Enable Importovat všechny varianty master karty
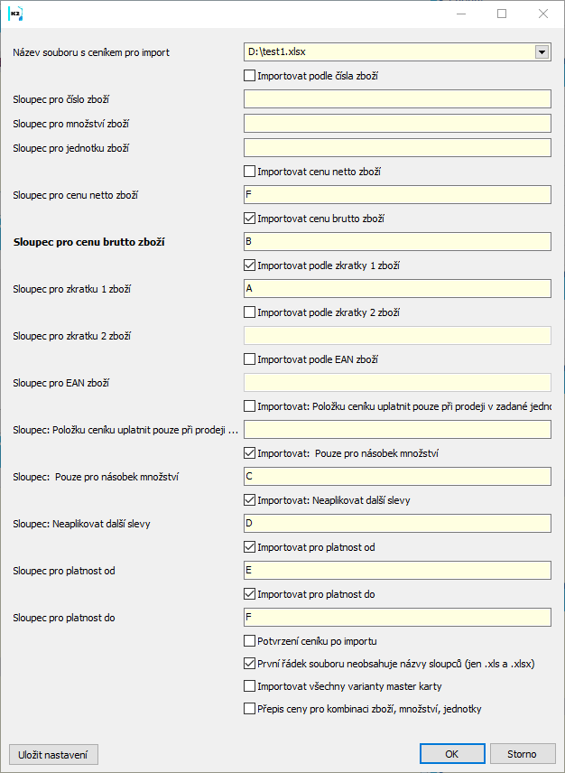The width and height of the screenshot is (565, 773). pos(250,686)
